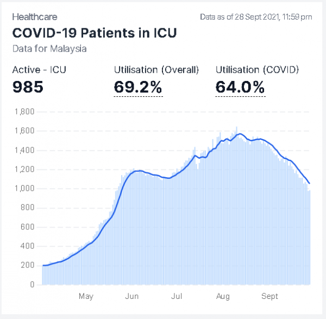The height and width of the screenshot is (319, 326).
Task: Select the Jul x-axis label
Action: (176, 296)
